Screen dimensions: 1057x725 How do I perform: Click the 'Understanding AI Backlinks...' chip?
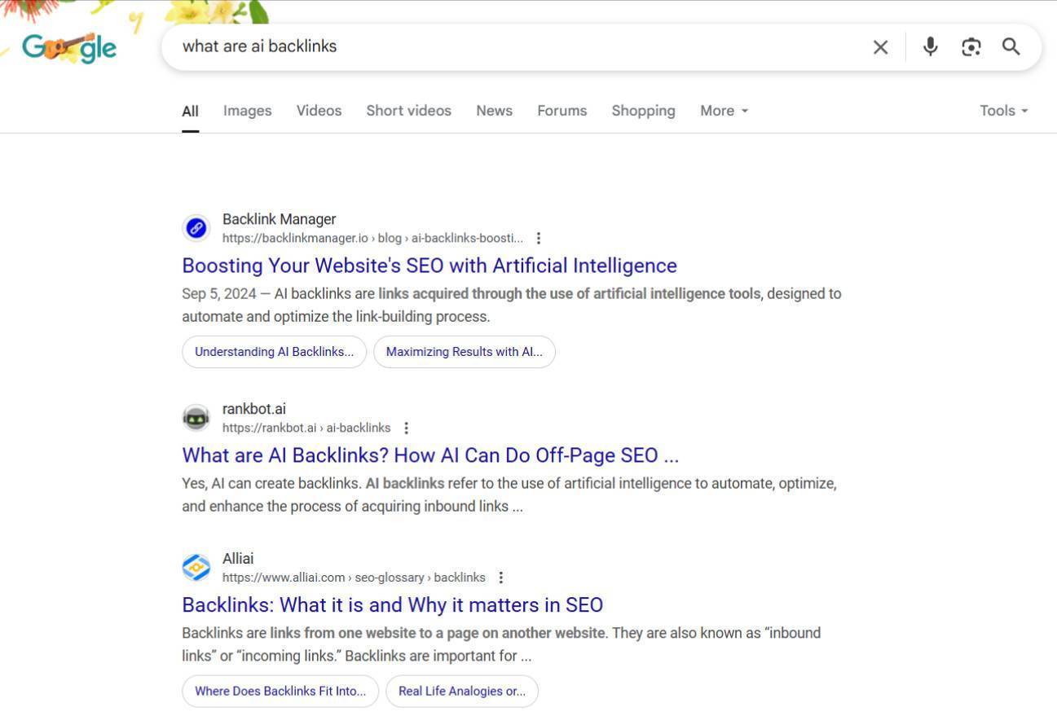click(274, 352)
